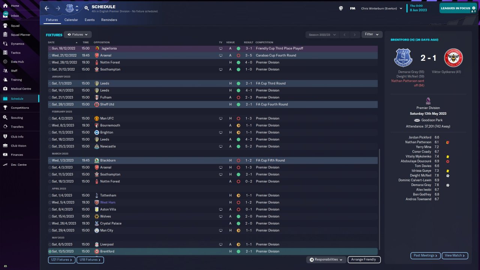Open the Fixtures view dropdown with eye icon
Viewport: 480px width, 270px height.
(x=78, y=34)
